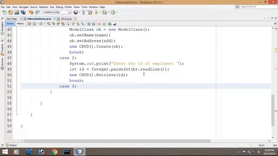Viewport: 278px width, 156px height.
Task: Open the View menu
Action: [x=15, y=7]
